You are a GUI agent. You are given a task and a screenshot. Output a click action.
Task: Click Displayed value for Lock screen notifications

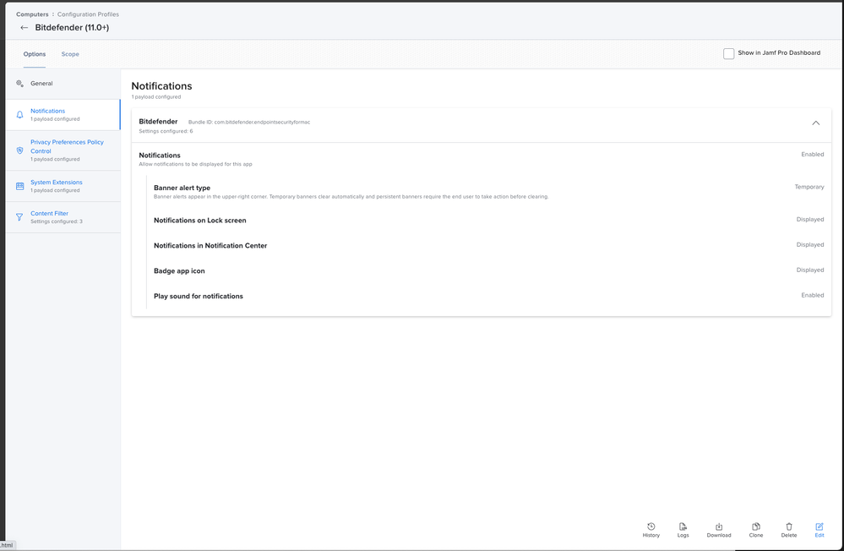point(810,219)
